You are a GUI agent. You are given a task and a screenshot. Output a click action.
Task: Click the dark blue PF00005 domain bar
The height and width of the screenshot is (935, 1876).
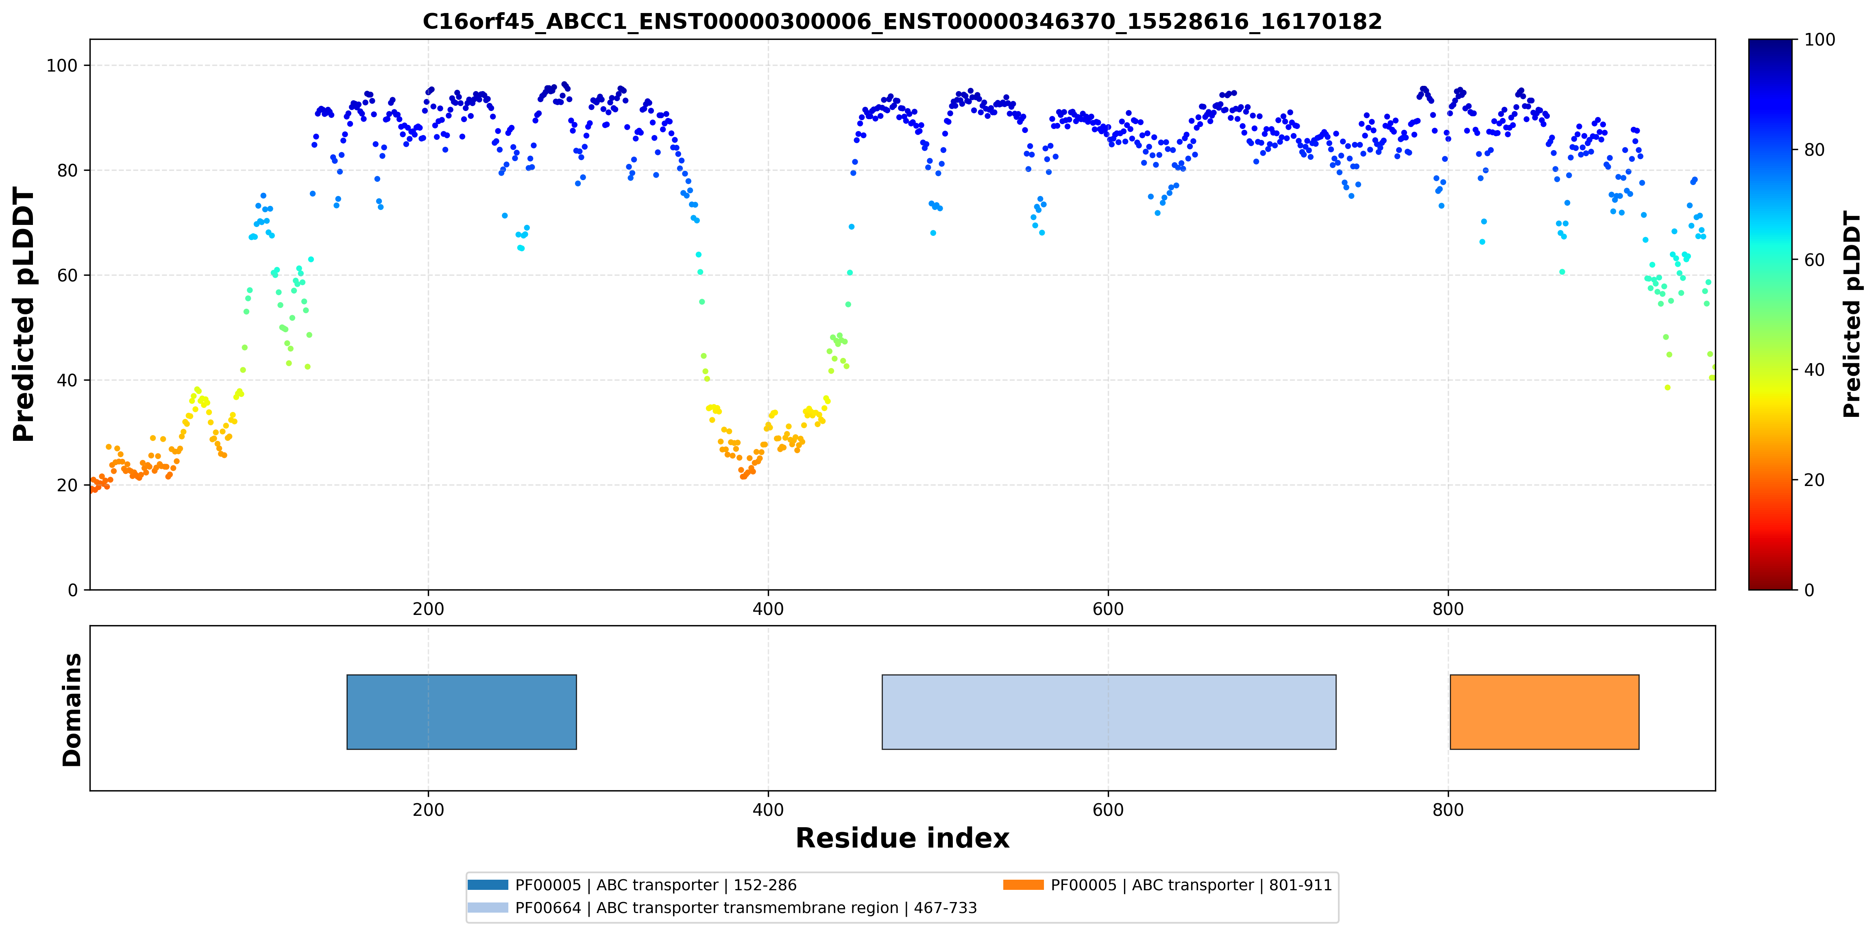(x=462, y=711)
